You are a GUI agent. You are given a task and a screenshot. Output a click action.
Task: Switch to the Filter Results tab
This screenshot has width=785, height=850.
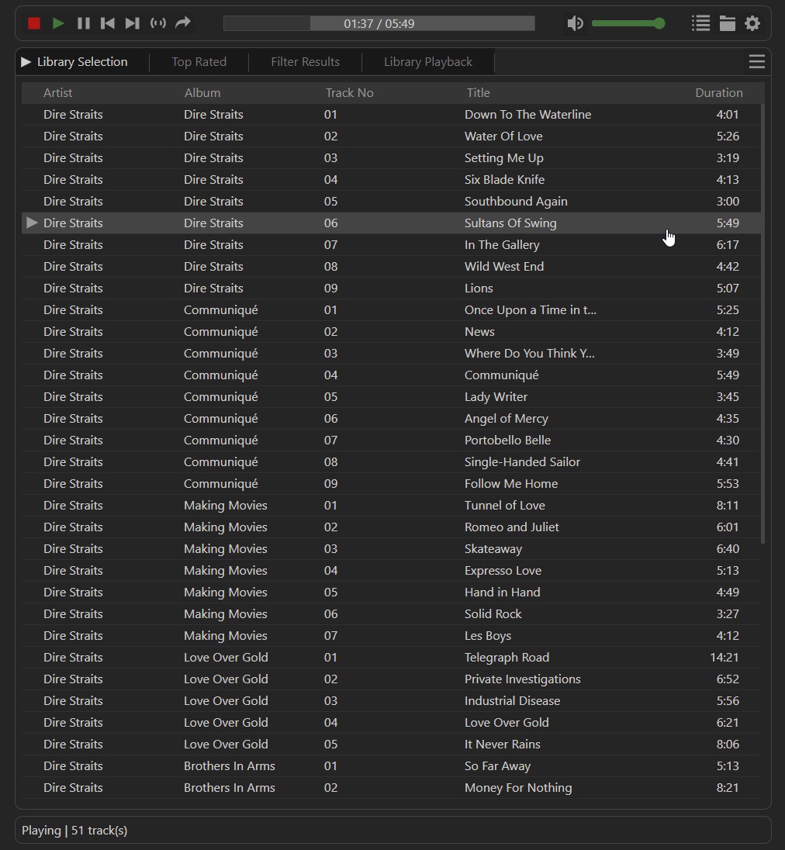[305, 62]
